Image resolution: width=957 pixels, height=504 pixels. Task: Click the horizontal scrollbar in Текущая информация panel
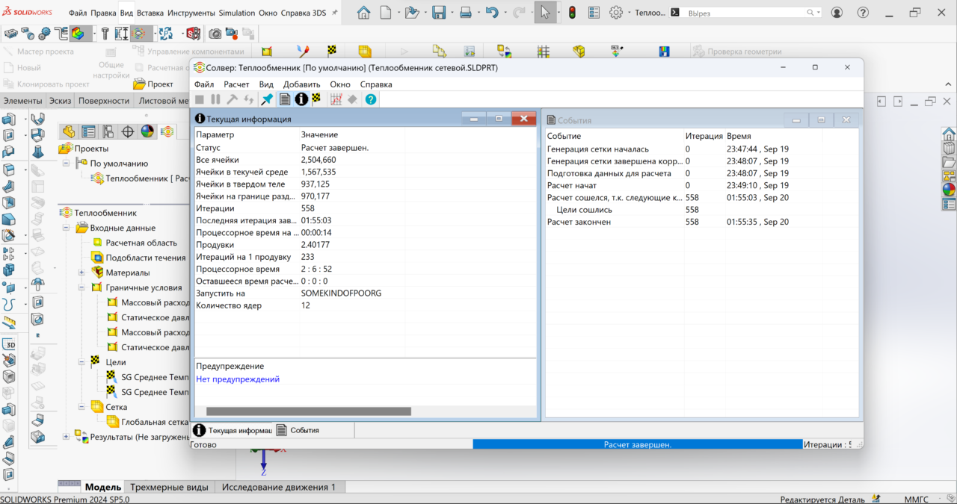(x=309, y=411)
